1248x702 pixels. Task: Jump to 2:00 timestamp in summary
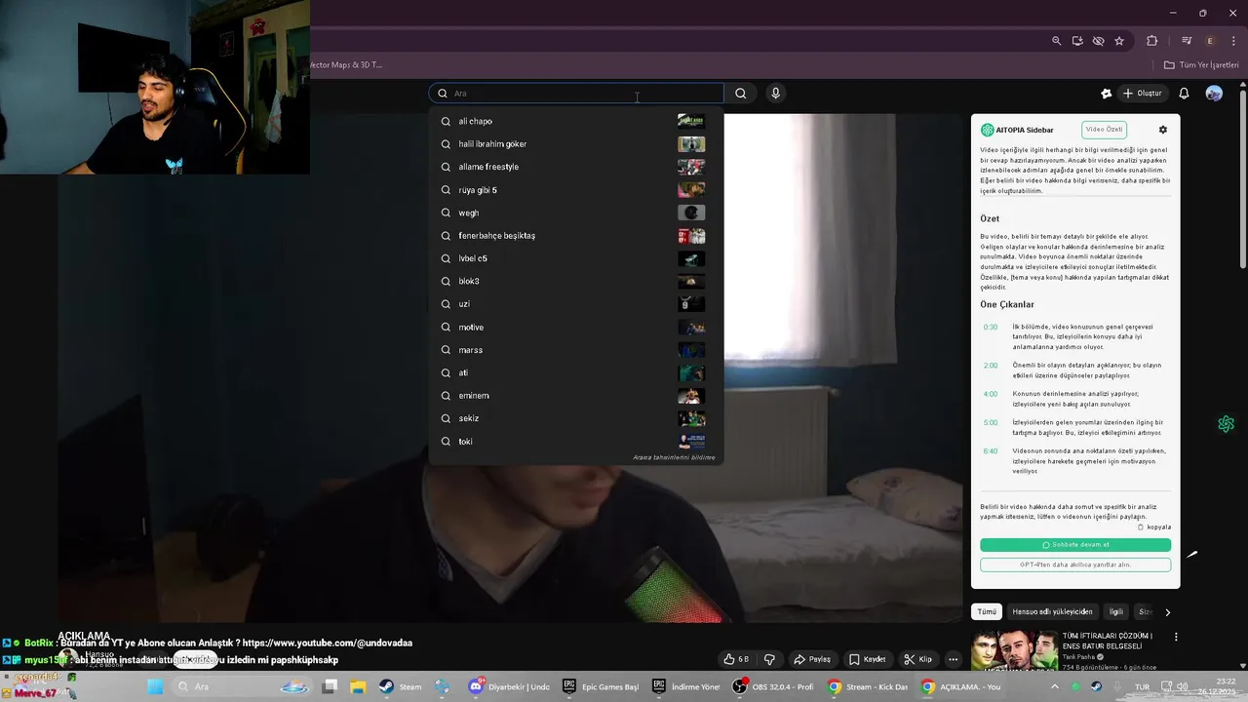(x=991, y=366)
